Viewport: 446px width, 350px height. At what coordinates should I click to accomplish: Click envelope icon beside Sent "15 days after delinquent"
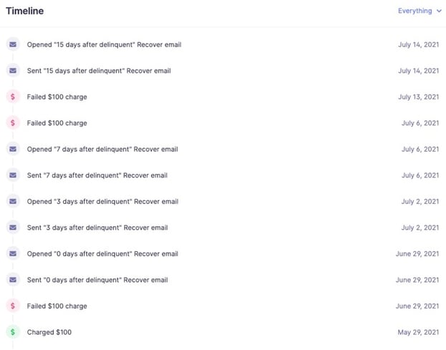coord(13,70)
